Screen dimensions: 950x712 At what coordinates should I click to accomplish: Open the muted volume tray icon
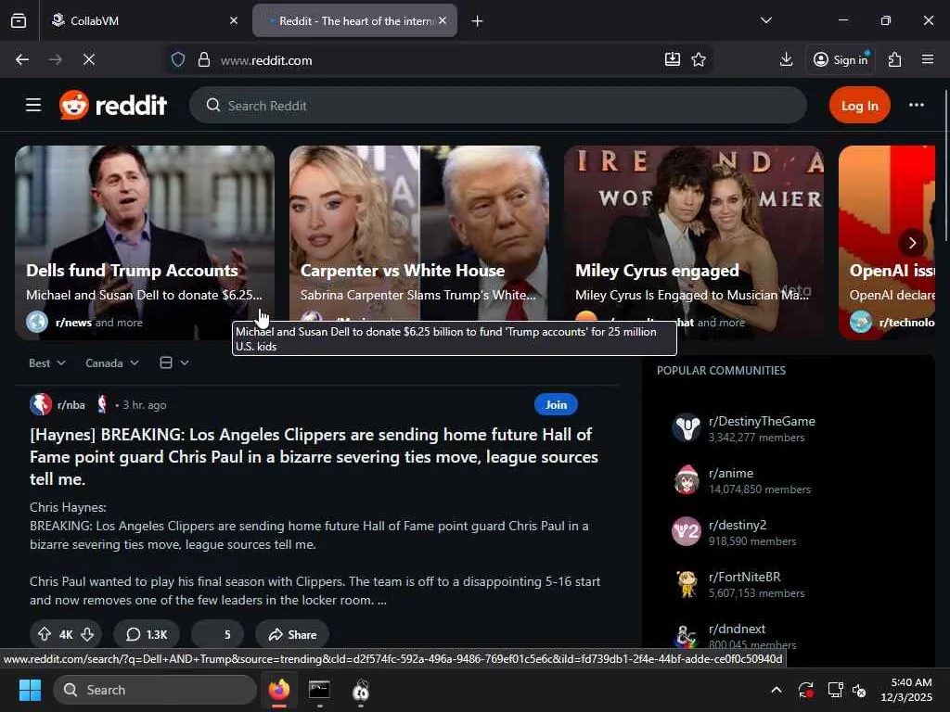tap(859, 690)
